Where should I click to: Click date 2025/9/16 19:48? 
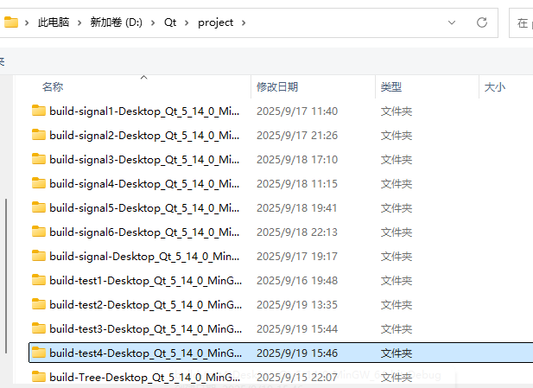pyautogui.click(x=297, y=281)
